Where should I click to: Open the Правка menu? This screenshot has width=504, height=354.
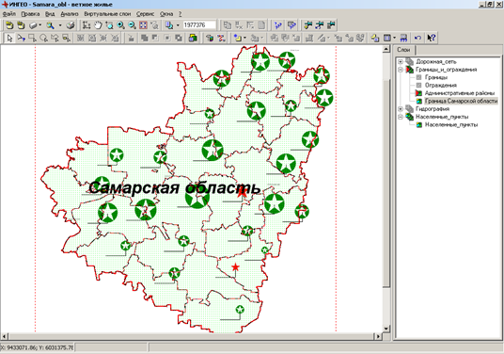tap(30, 14)
